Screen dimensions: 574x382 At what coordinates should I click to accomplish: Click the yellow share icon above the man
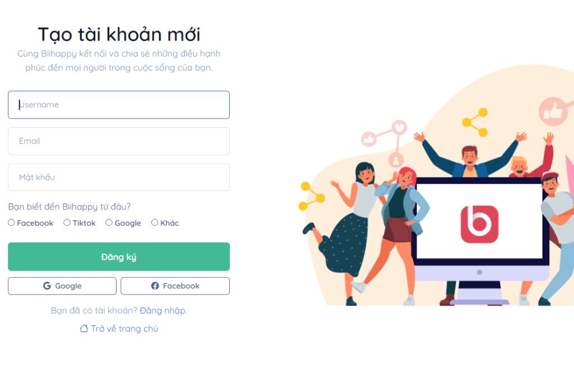point(475,122)
